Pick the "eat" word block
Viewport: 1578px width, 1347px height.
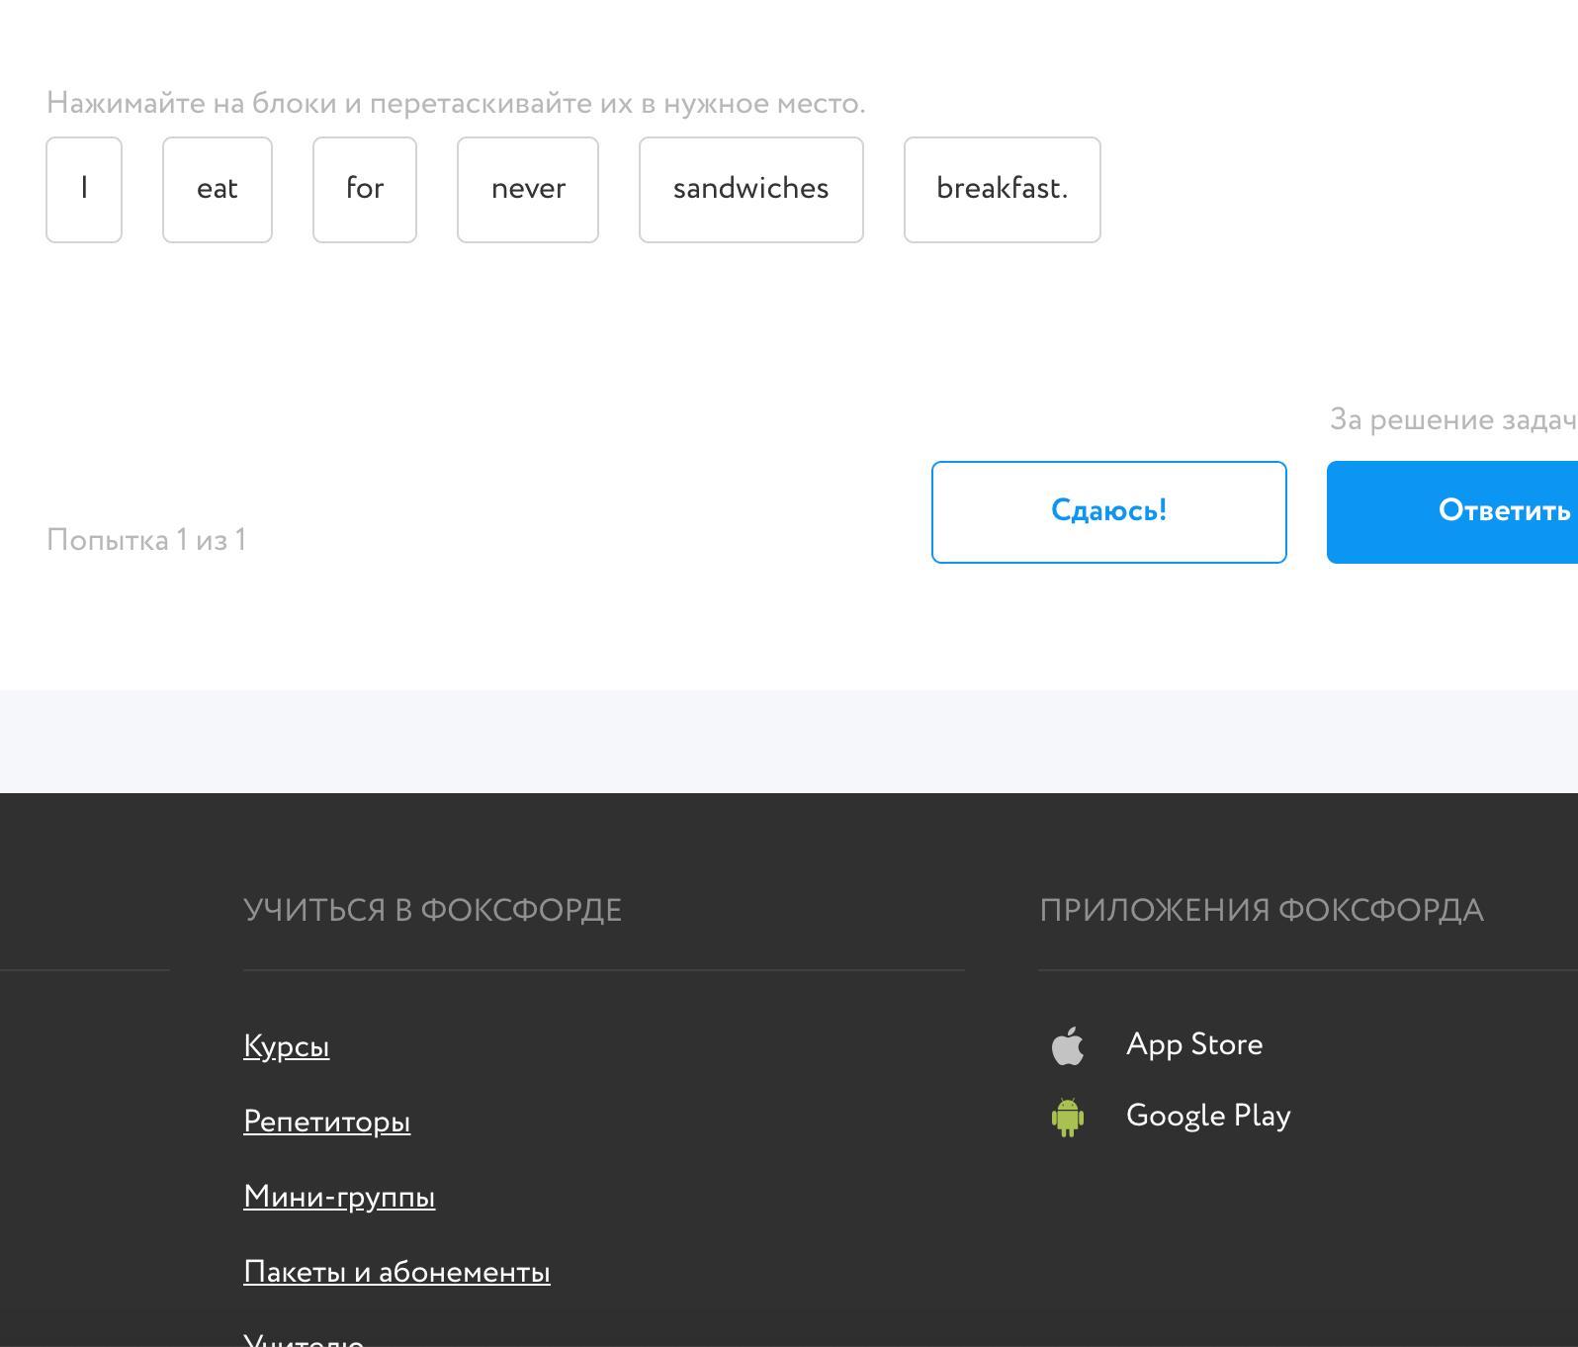(x=218, y=190)
